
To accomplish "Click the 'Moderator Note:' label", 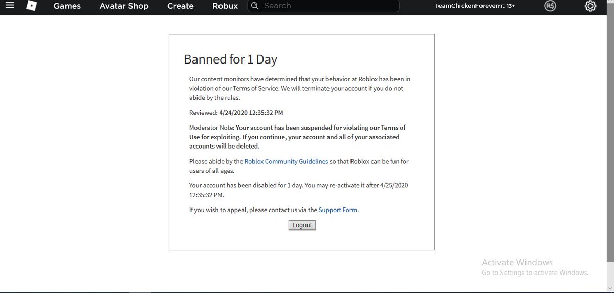I will click(212, 128).
